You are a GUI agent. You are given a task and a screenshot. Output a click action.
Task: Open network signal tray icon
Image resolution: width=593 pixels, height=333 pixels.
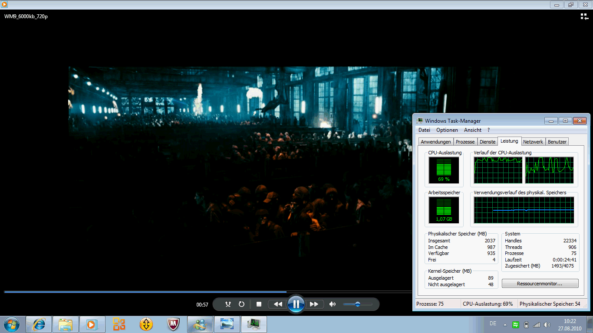tap(537, 324)
